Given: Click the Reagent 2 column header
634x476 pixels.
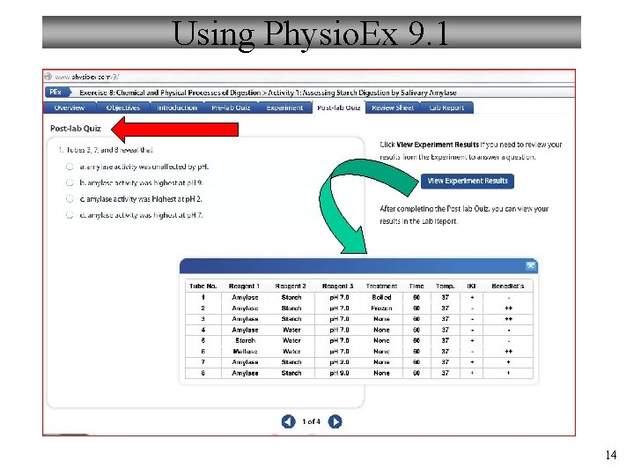Looking at the screenshot, I should (x=291, y=286).
